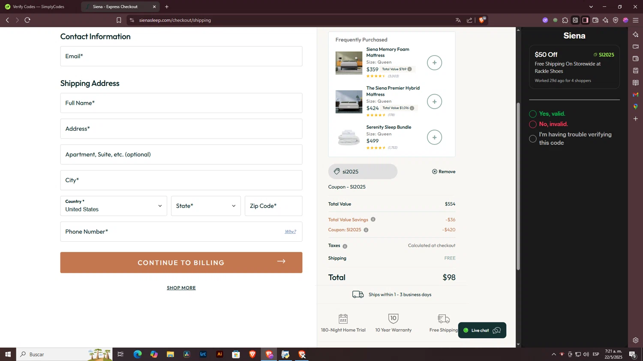Add new item with sidebar plus icon
The image size is (643, 361).
point(636,118)
